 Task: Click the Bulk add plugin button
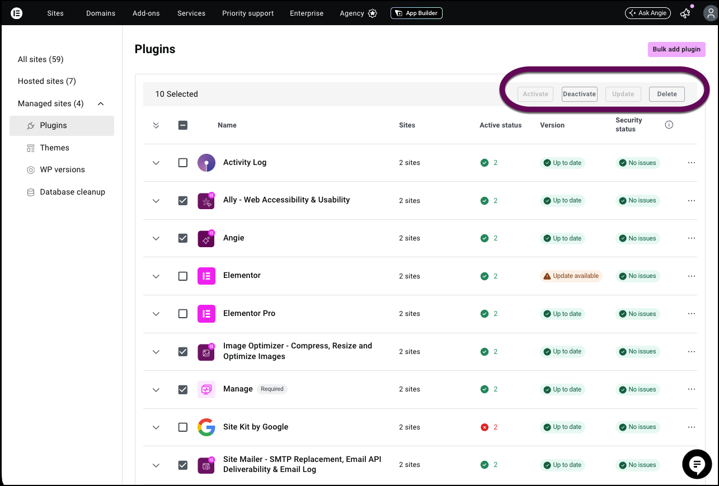point(676,49)
